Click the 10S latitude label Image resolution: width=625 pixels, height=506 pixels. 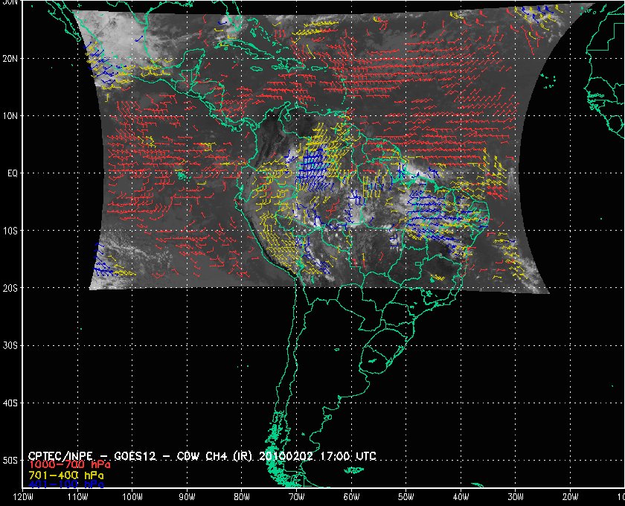click(x=10, y=231)
